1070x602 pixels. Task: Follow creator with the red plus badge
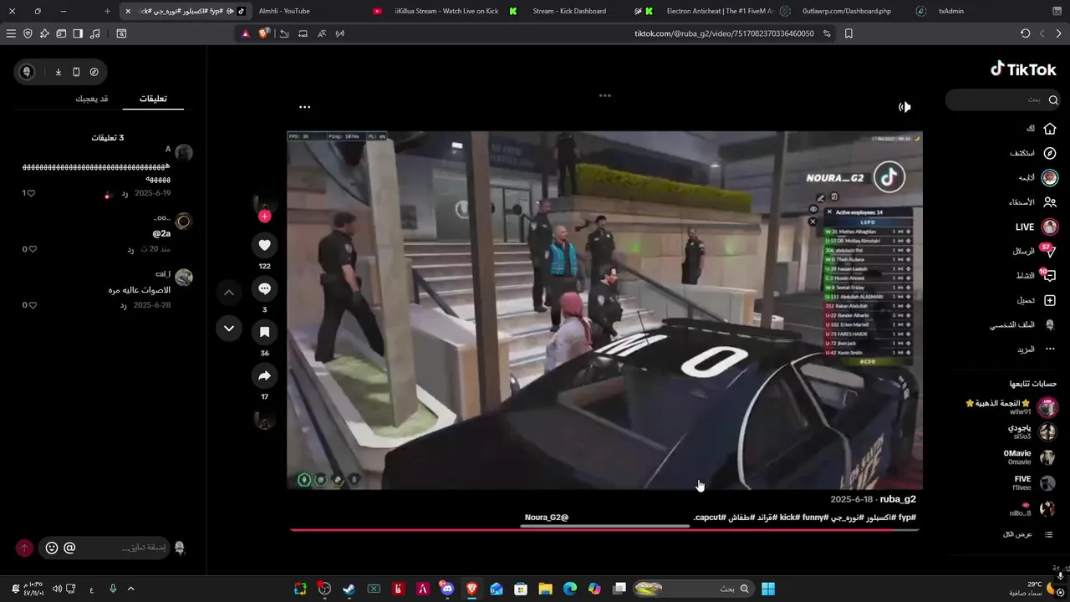pos(264,217)
